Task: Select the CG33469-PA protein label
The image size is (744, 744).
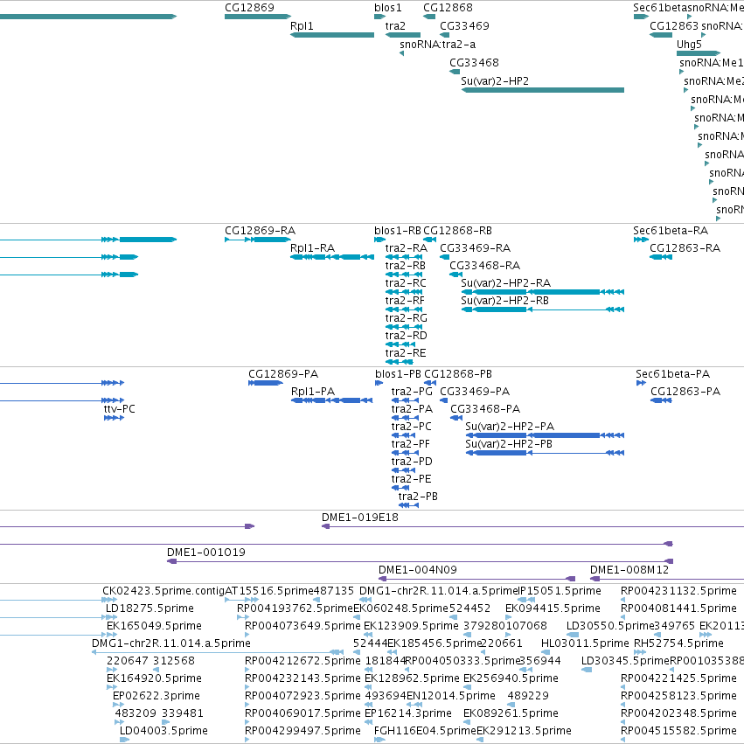Action: pyautogui.click(x=475, y=392)
